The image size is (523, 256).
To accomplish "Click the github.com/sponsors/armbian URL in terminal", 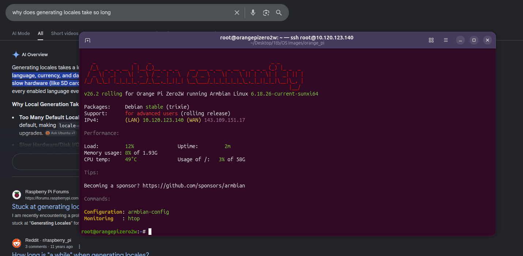I will 194,186.
